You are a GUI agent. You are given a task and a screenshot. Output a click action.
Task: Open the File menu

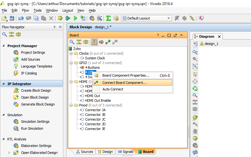tap(4, 10)
